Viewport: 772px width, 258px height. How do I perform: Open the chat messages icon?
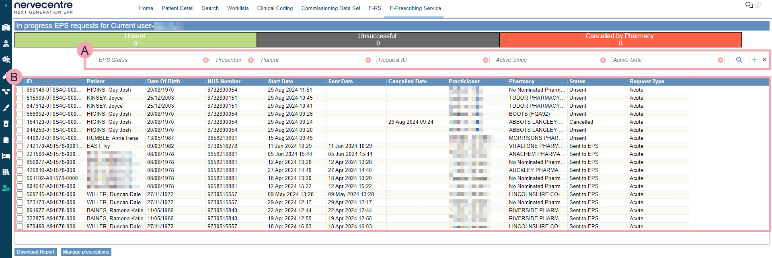click(x=749, y=5)
